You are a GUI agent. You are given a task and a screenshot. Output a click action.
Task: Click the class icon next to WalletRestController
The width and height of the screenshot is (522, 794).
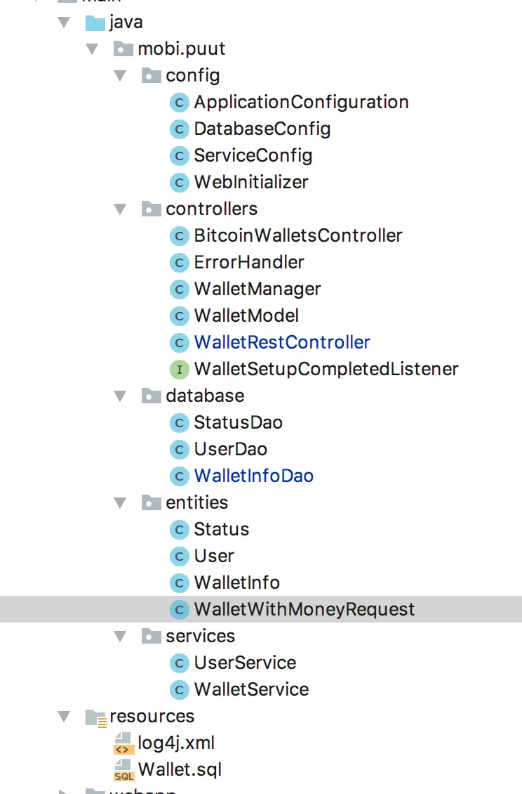point(180,343)
